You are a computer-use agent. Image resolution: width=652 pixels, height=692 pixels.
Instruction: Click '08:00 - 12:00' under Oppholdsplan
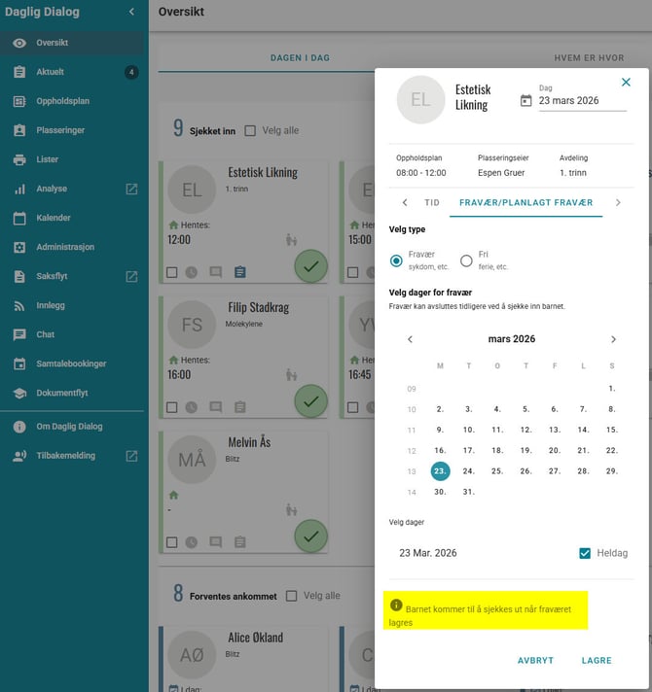point(421,173)
